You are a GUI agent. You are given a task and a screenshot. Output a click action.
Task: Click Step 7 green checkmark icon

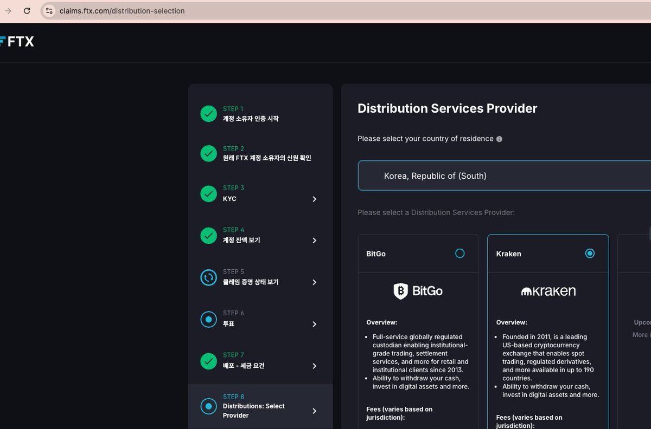[x=208, y=361]
